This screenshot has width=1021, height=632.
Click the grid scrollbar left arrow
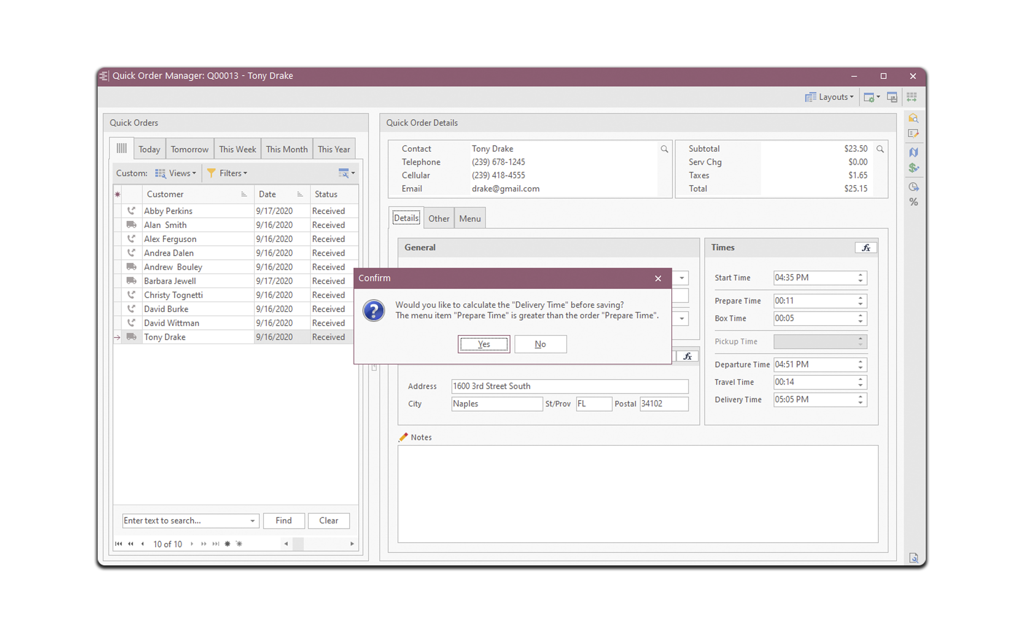pos(286,544)
